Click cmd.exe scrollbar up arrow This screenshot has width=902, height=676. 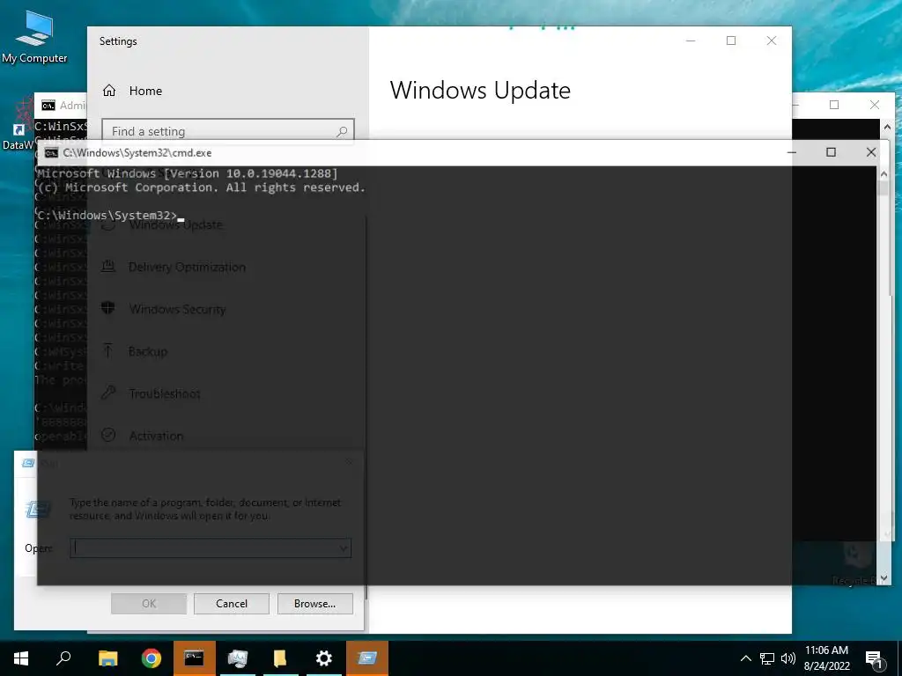click(x=884, y=173)
